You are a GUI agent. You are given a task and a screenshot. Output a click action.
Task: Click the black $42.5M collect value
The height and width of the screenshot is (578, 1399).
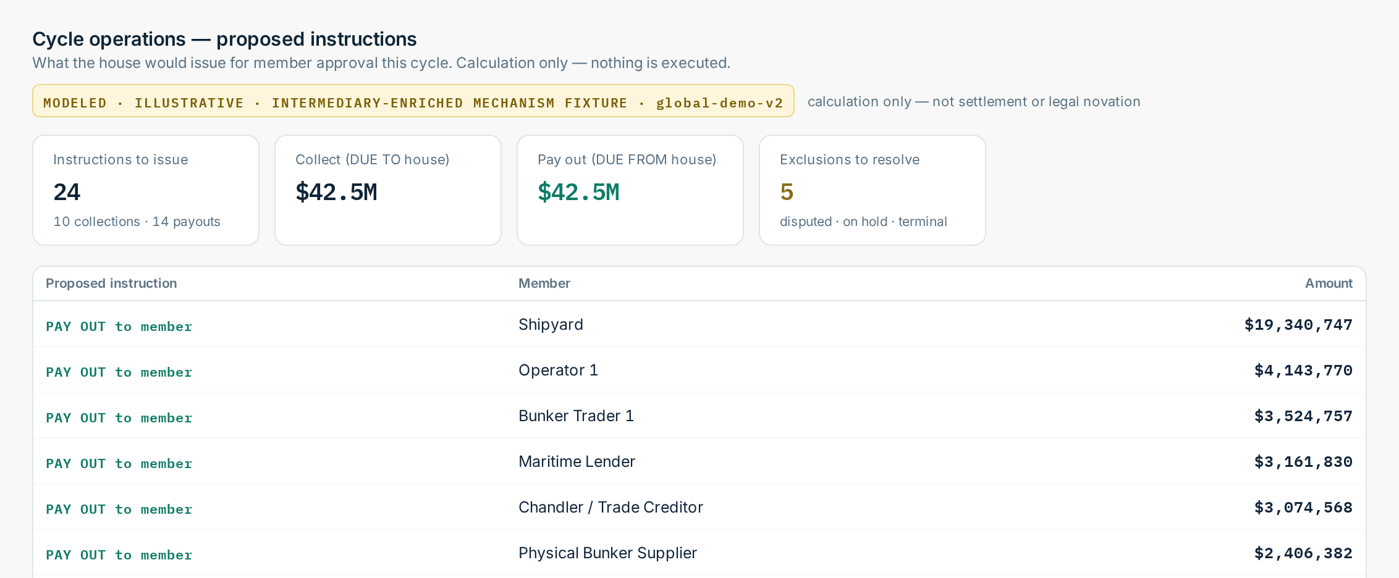point(336,192)
